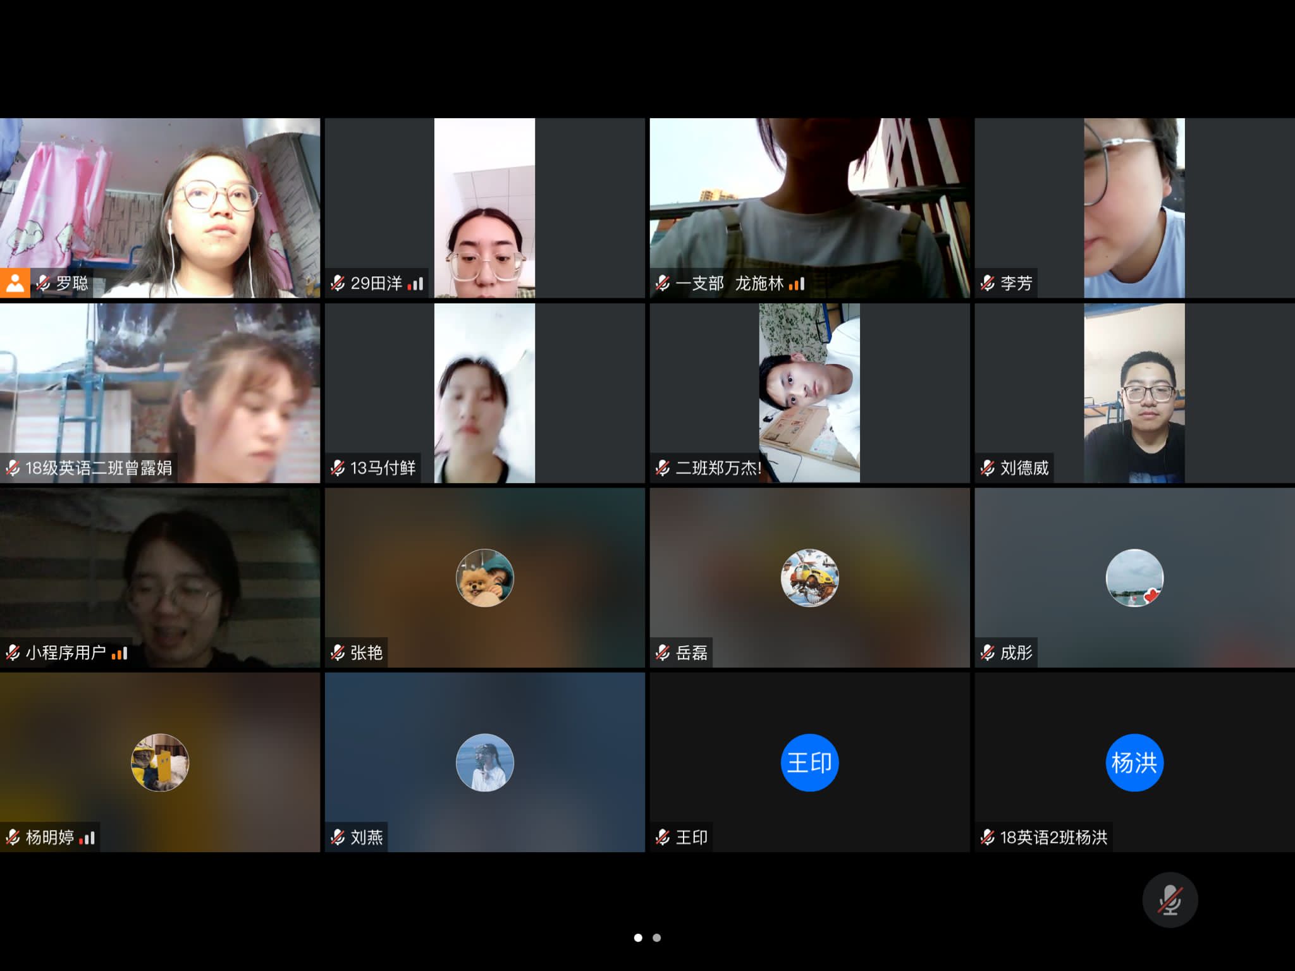Click the name label 李芳
The image size is (1295, 971).
click(1016, 283)
